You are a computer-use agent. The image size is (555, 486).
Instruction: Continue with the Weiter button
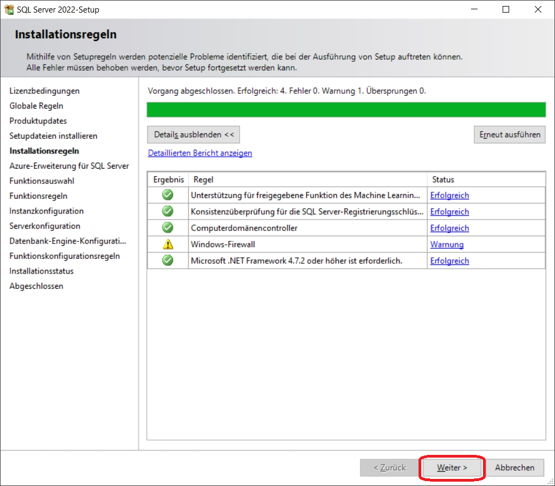pyautogui.click(x=452, y=467)
